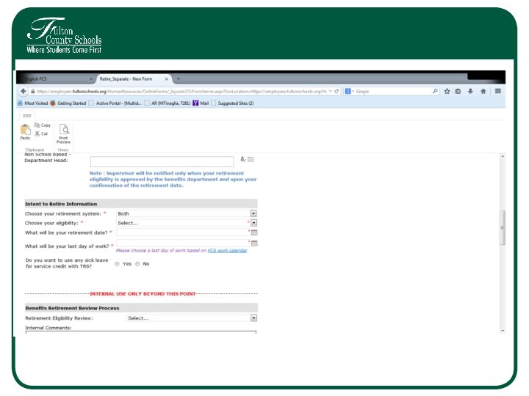Open calendar picker for retirement date

pyautogui.click(x=254, y=232)
